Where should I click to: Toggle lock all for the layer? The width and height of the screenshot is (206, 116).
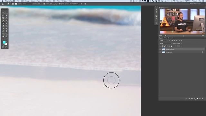(172, 46)
